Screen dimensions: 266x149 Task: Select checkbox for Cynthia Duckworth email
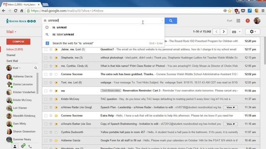coord(46,132)
